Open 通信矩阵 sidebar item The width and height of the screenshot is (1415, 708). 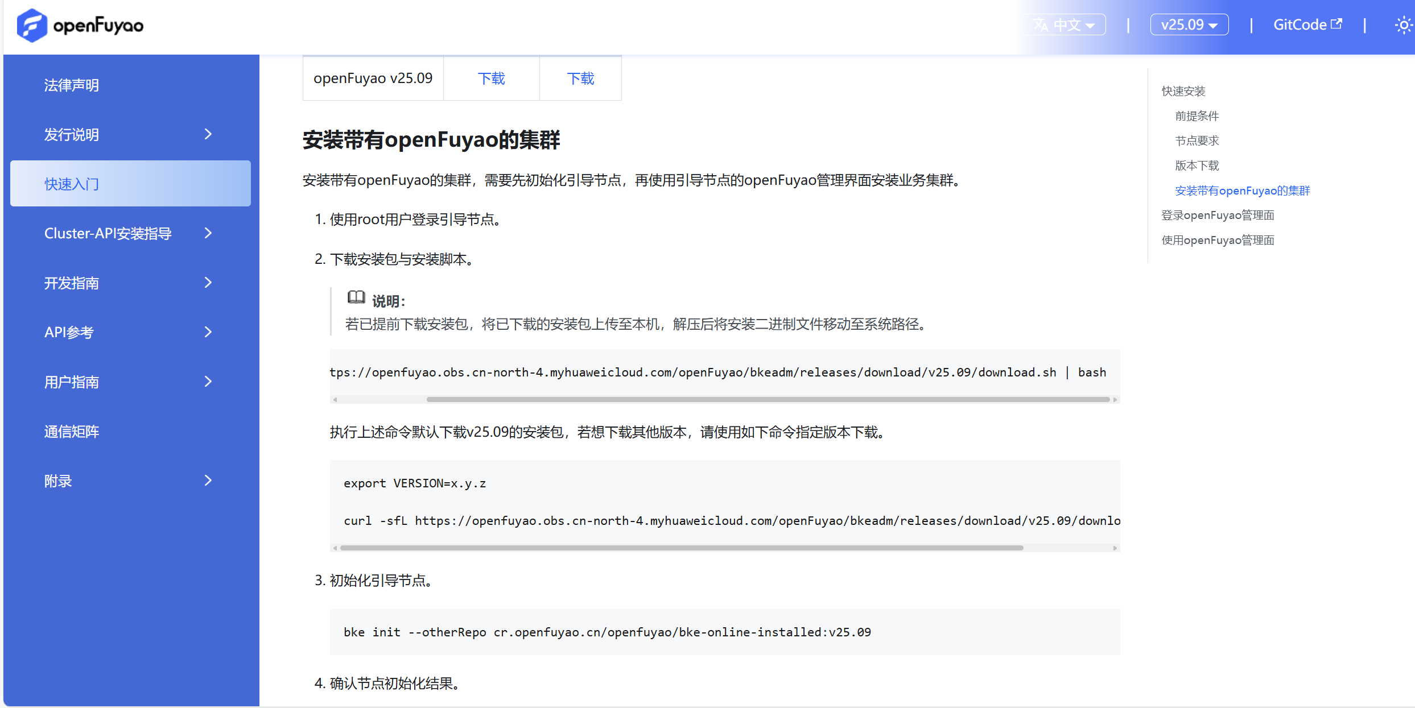tap(72, 432)
